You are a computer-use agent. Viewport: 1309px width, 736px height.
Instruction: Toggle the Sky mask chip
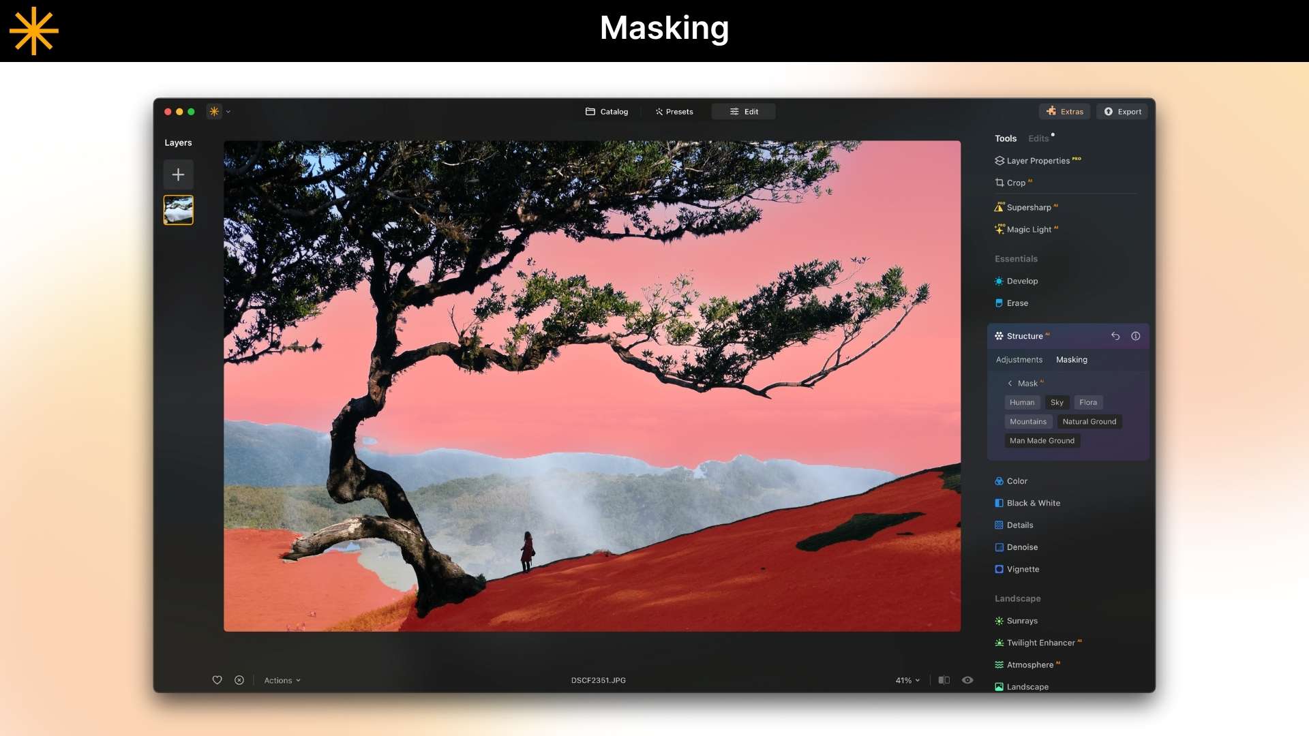click(x=1057, y=403)
